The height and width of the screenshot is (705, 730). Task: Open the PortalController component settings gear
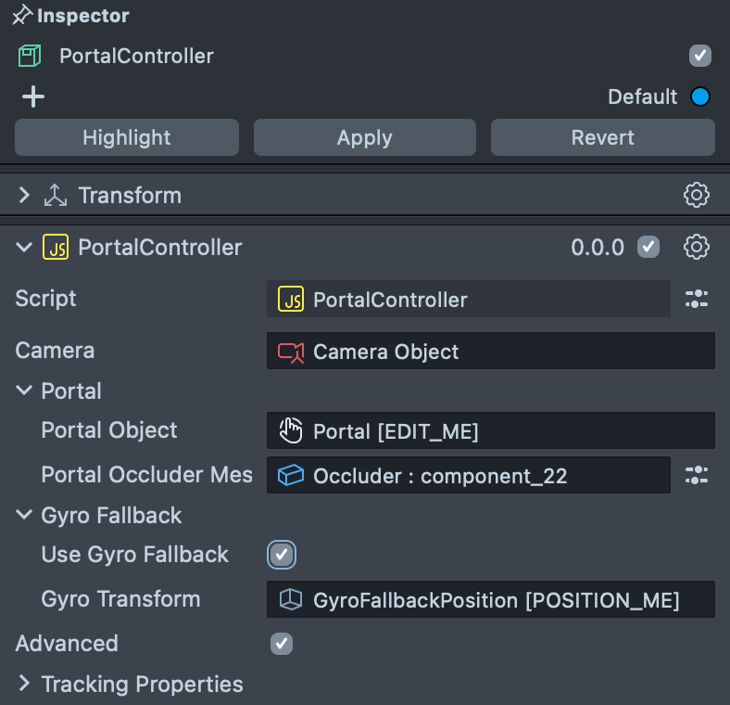click(696, 247)
